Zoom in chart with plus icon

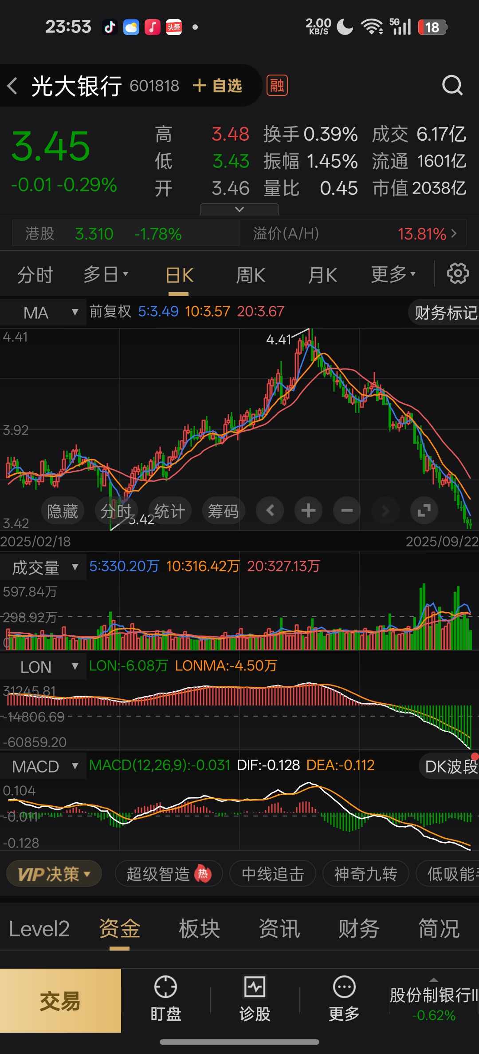[309, 511]
